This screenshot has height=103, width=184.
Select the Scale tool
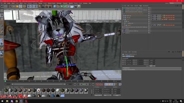coord(17,6)
